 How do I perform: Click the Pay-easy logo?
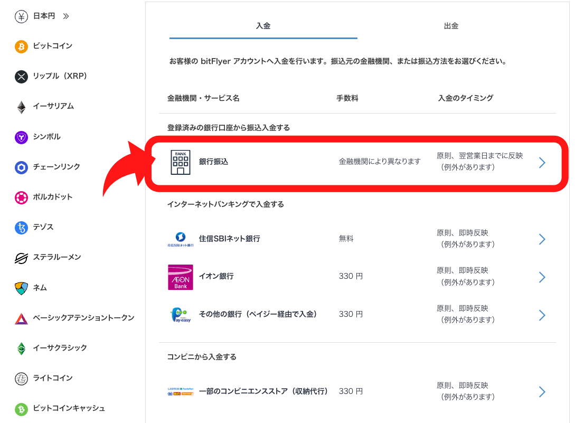[181, 315]
